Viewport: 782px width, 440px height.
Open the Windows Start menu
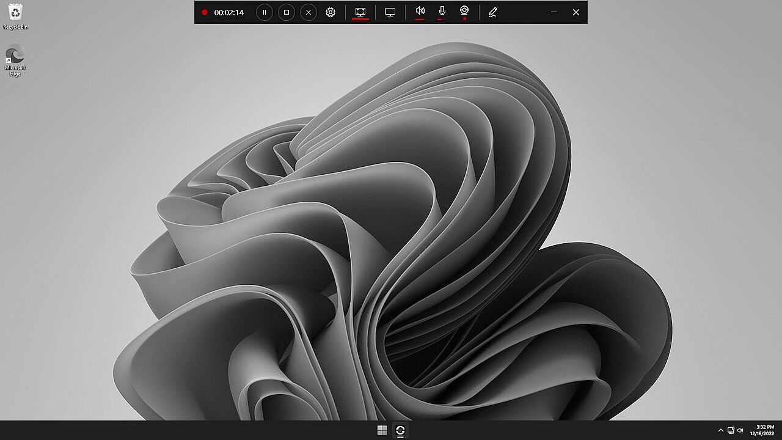[x=382, y=430]
